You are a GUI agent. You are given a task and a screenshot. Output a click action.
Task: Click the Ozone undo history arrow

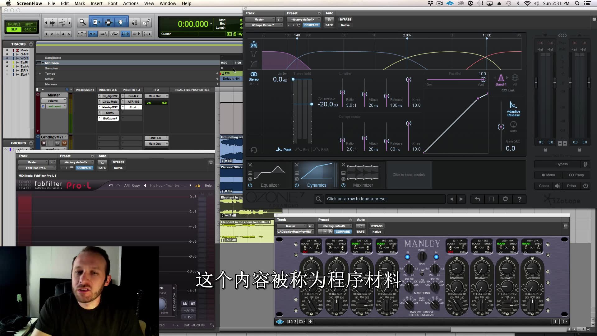point(477,199)
